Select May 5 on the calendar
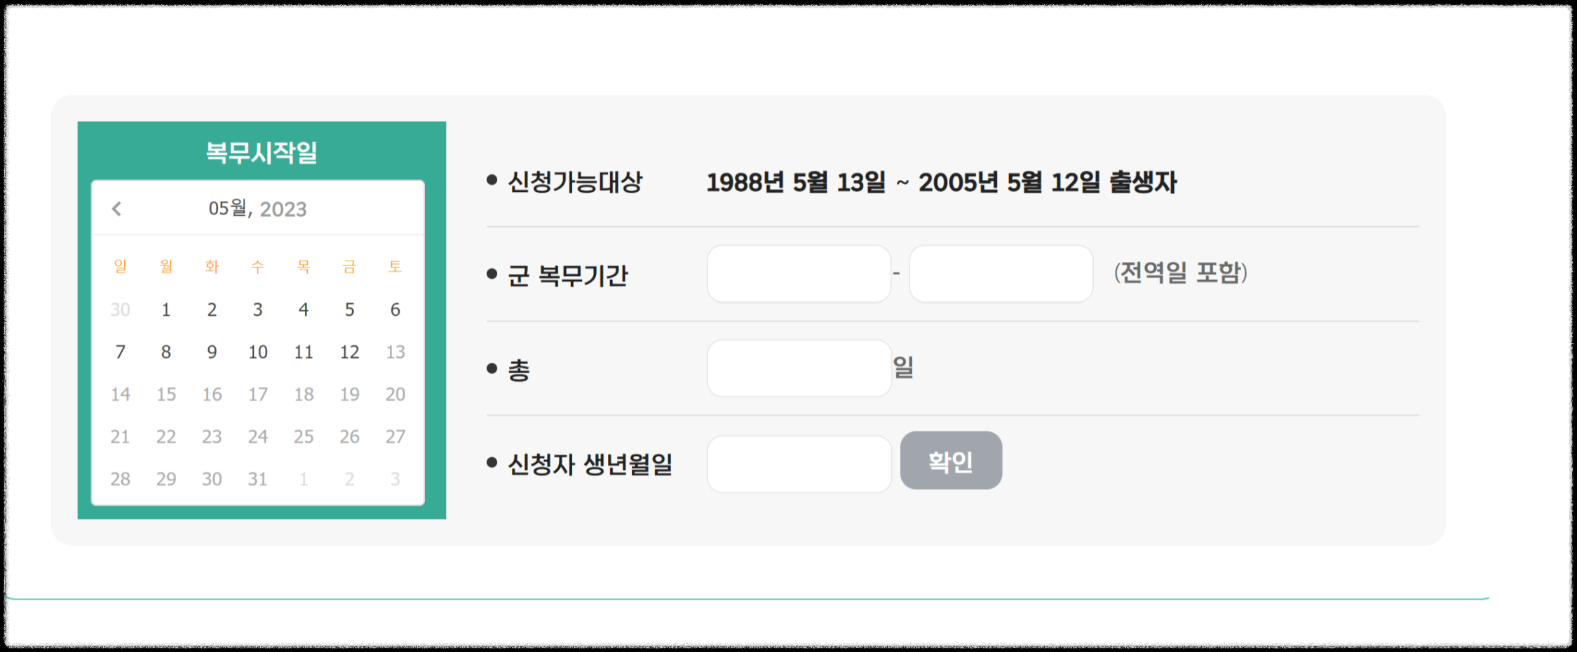 pos(349,310)
